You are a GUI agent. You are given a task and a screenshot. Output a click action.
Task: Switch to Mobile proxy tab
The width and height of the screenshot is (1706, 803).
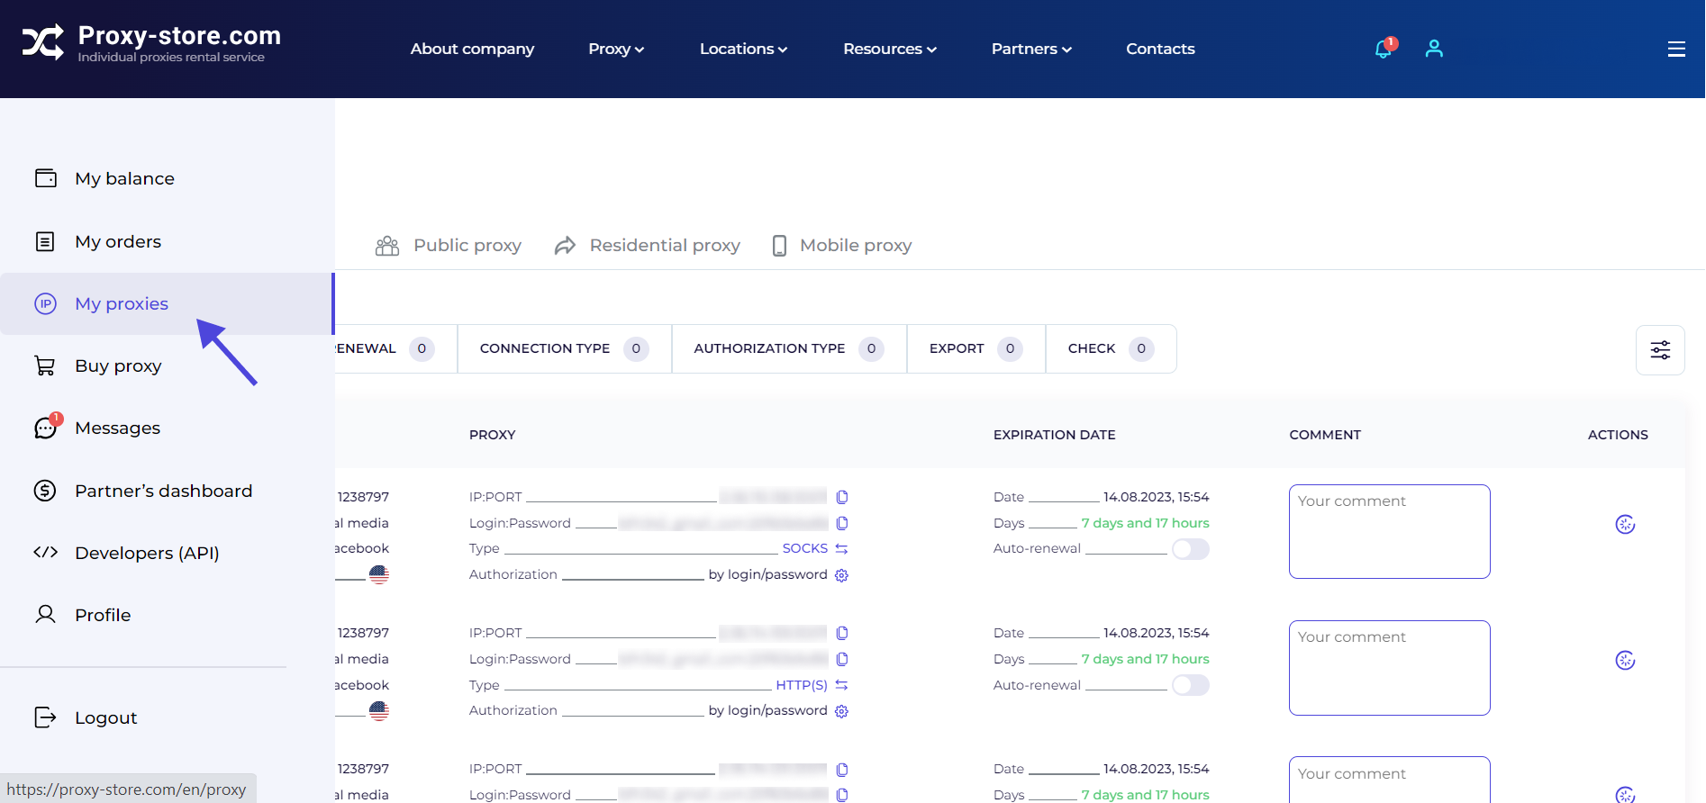click(841, 246)
